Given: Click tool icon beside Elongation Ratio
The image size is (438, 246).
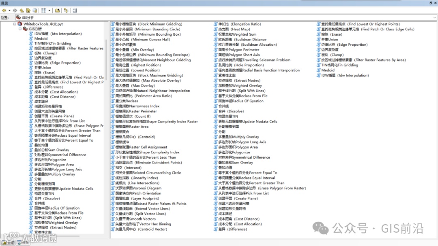Looking at the screenshot, I should (x=216, y=24).
